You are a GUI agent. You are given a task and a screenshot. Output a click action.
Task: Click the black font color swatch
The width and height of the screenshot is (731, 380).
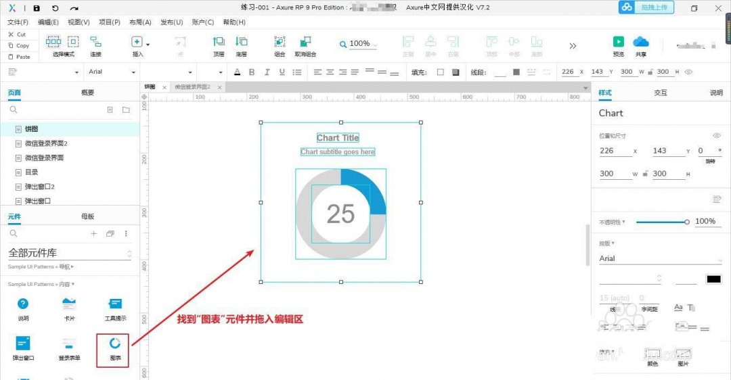713,279
